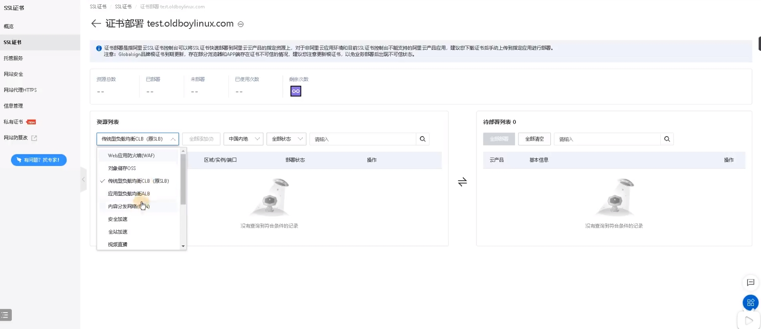This screenshot has width=761, height=329.
Task: Select 应用型负载均衡ALB from the dropdown
Action: click(x=138, y=194)
